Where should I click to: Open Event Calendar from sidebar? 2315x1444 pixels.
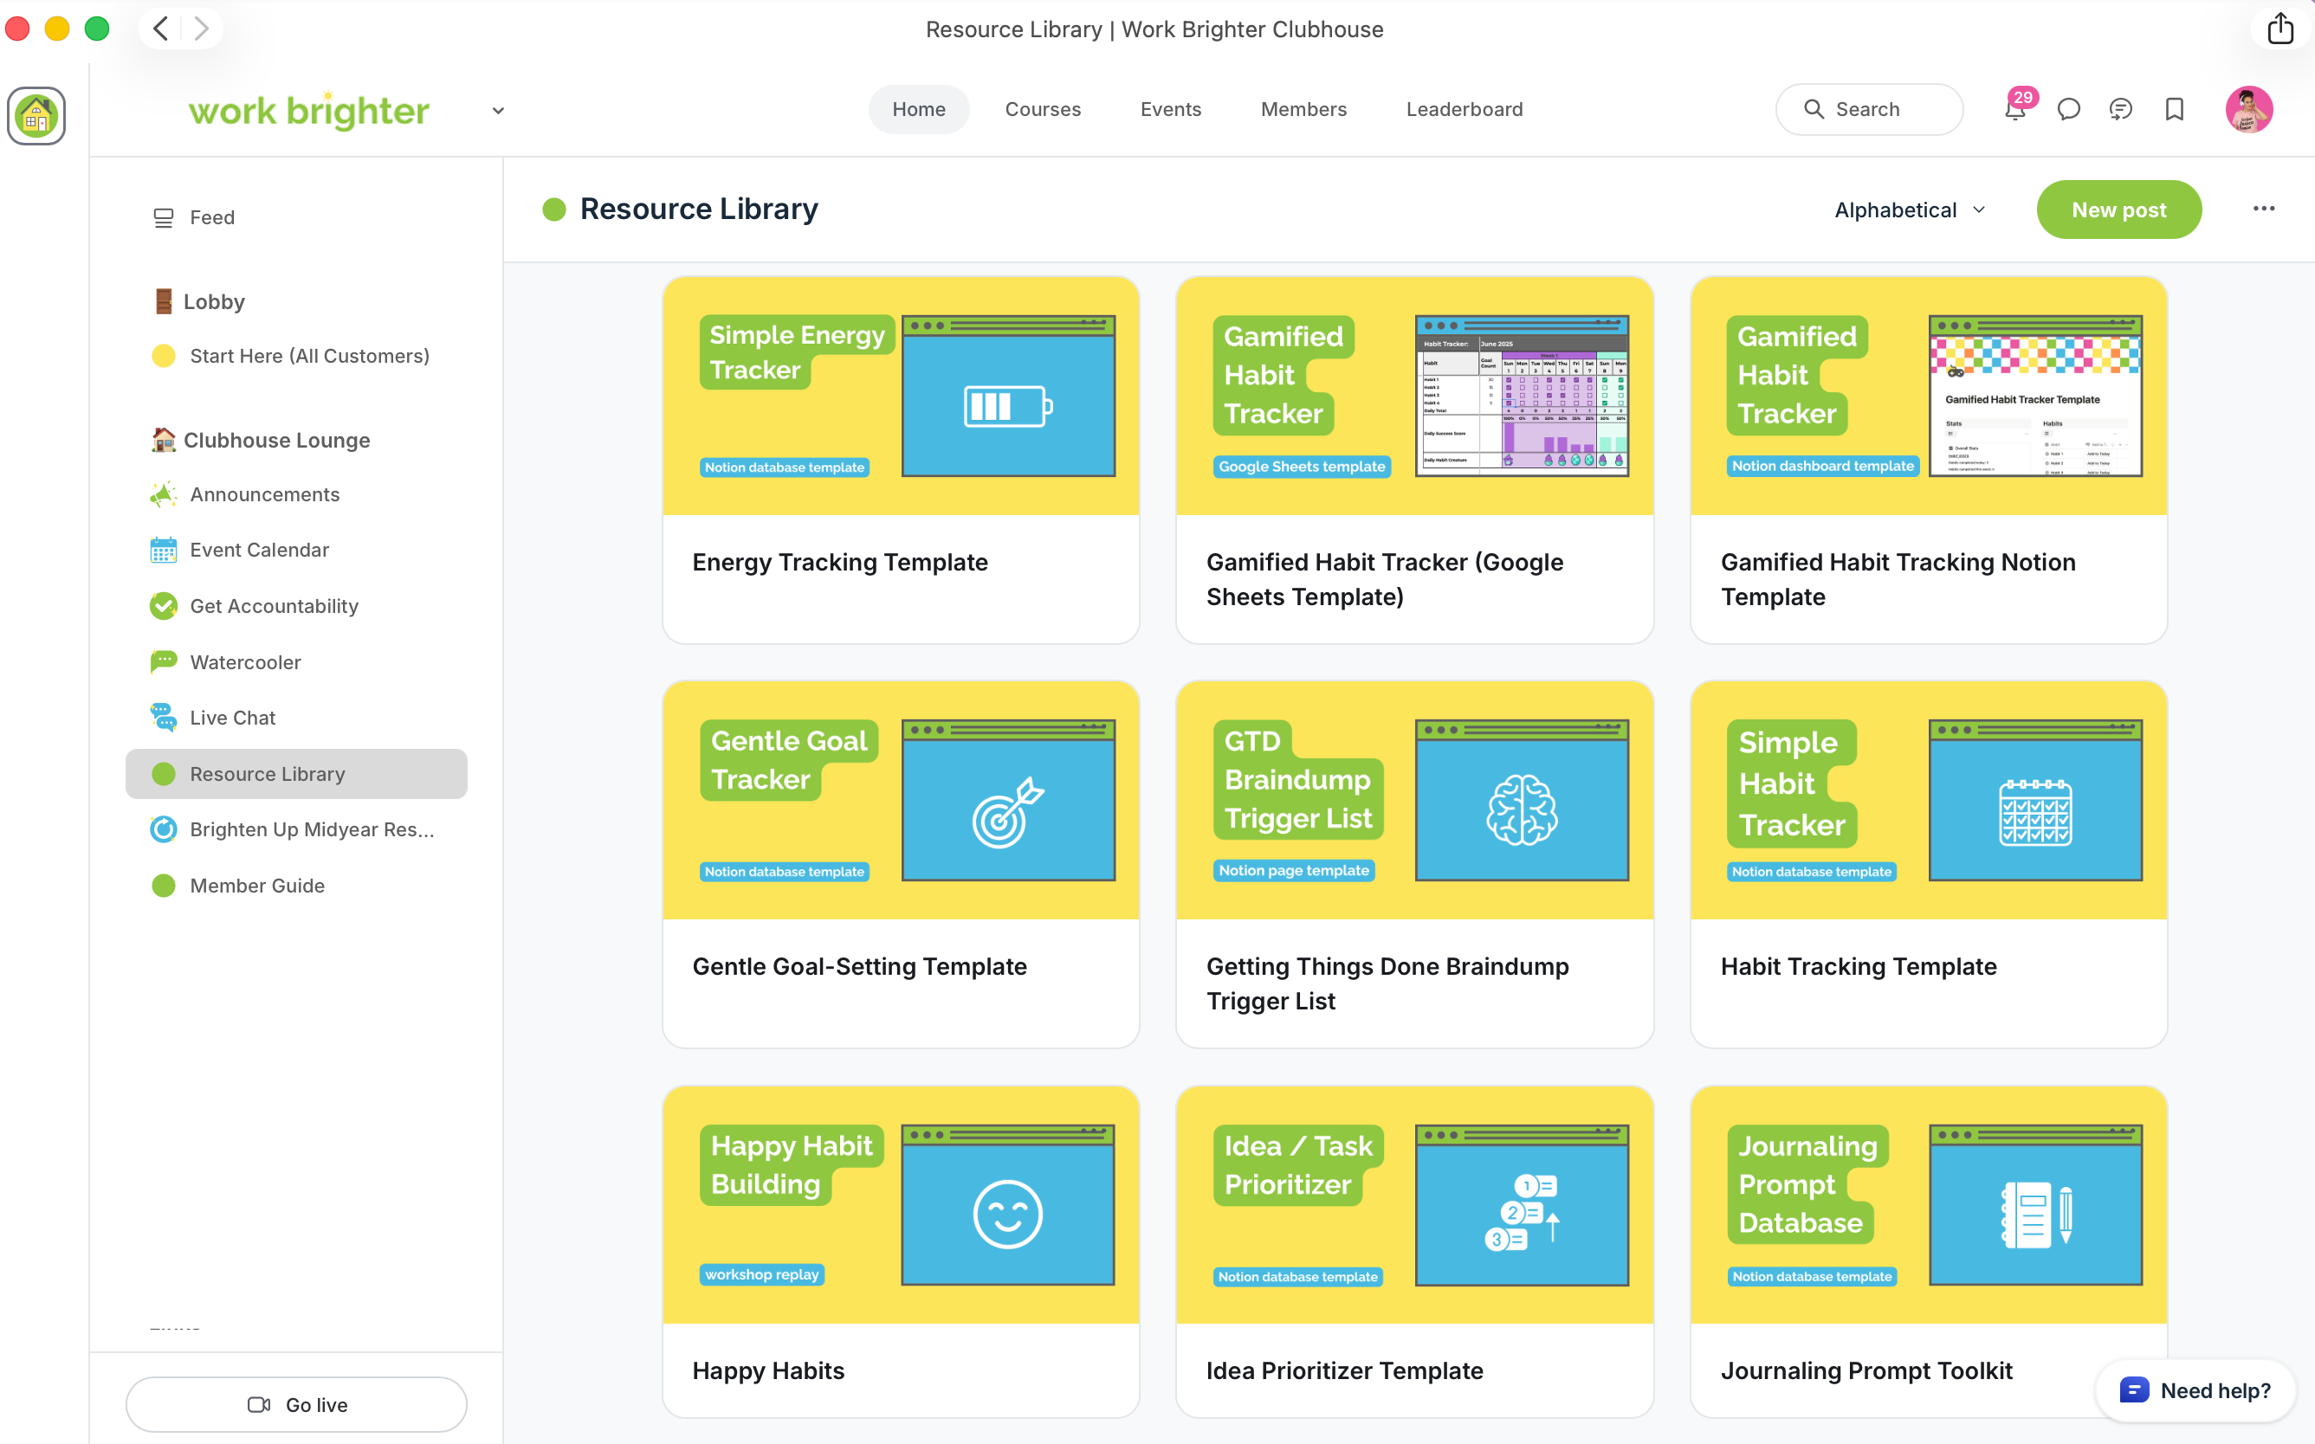(x=259, y=550)
